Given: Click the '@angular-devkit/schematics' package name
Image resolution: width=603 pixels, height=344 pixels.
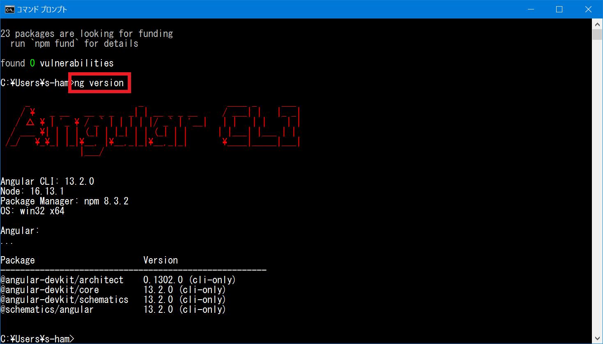Looking at the screenshot, I should click(x=64, y=300).
